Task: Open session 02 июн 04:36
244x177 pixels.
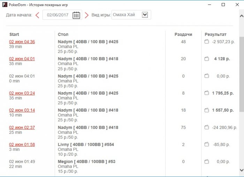Action: point(22,42)
